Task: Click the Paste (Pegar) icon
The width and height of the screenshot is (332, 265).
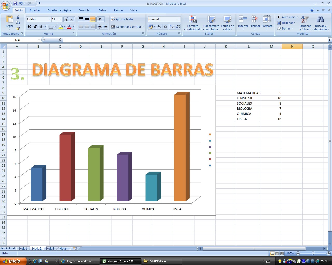Action: [x=9, y=20]
